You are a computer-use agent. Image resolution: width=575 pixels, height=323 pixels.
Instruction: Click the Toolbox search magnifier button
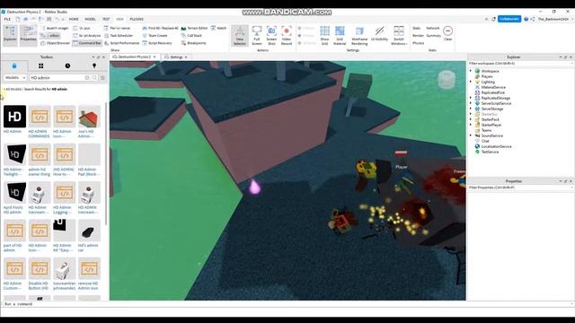(94, 78)
